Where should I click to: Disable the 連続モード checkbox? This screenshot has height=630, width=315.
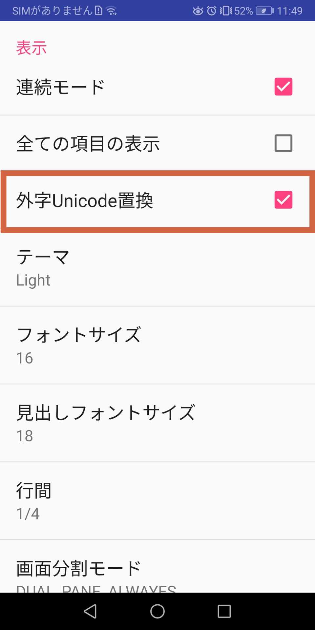283,87
